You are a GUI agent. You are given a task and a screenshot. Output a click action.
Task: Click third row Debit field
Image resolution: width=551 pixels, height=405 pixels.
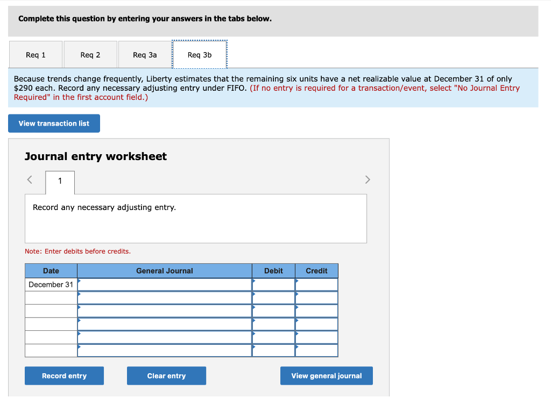point(273,311)
